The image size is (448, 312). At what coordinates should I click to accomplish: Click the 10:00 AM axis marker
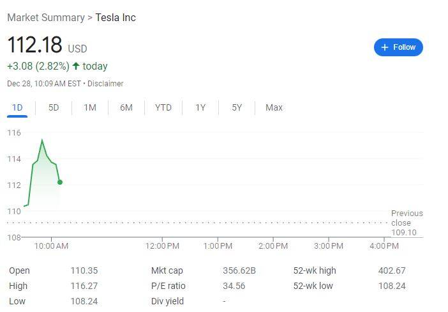pyautogui.click(x=52, y=246)
